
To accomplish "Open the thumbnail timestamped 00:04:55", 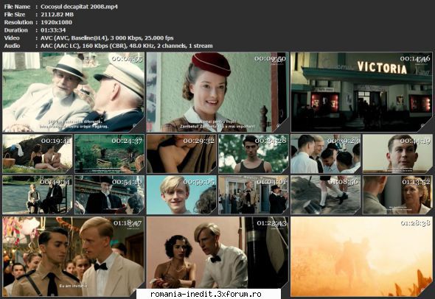I will pyautogui.click(x=73, y=92).
